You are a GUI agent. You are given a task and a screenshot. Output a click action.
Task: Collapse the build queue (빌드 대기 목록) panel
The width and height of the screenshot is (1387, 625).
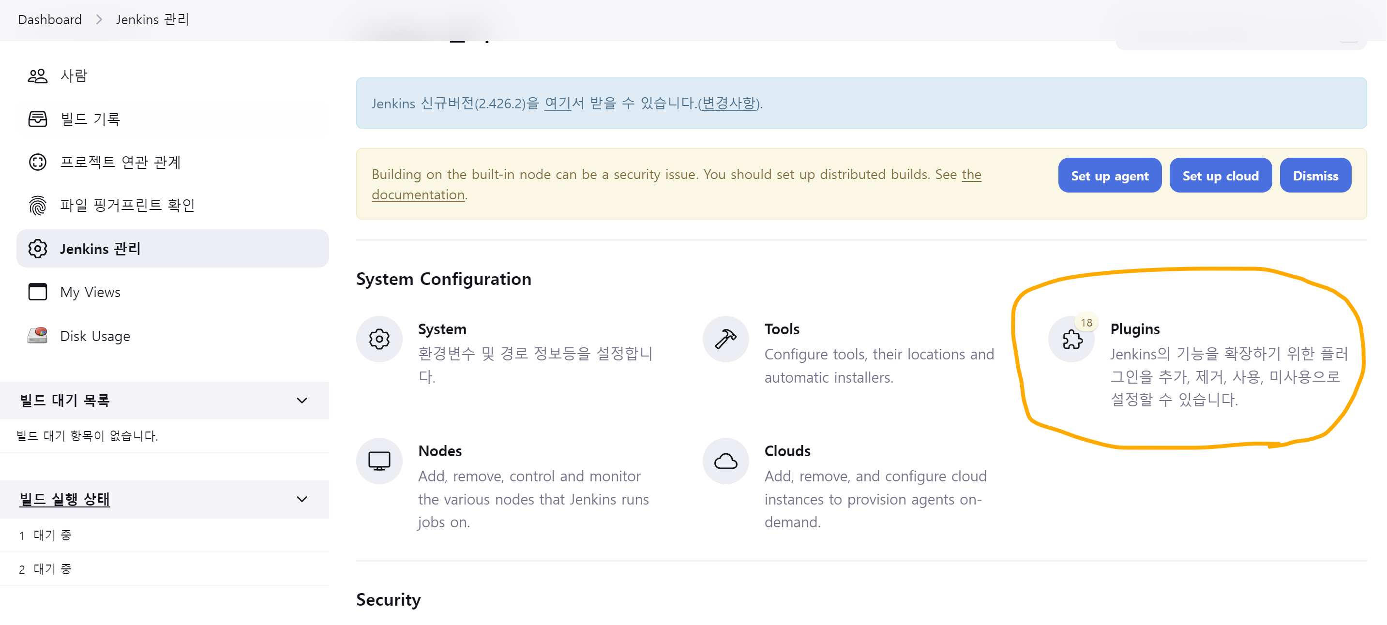302,401
